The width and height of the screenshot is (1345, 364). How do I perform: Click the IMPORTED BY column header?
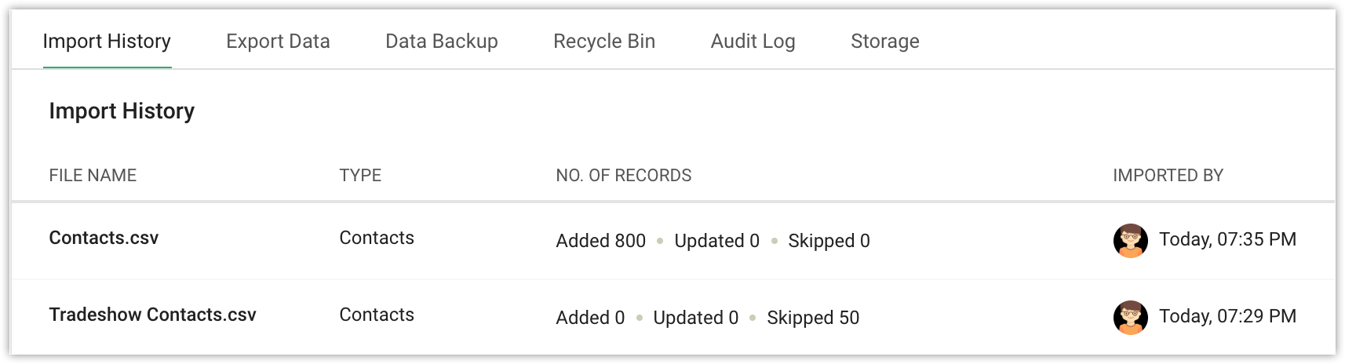coord(1168,176)
